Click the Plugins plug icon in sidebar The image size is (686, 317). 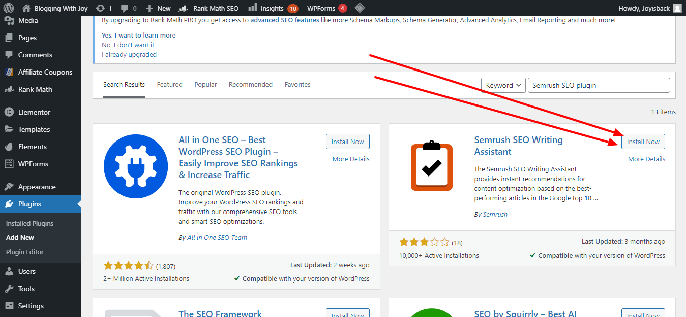9,204
